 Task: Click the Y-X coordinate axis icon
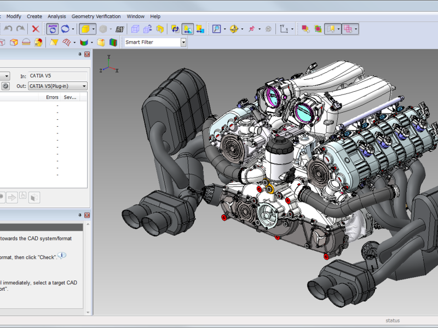click(x=284, y=29)
